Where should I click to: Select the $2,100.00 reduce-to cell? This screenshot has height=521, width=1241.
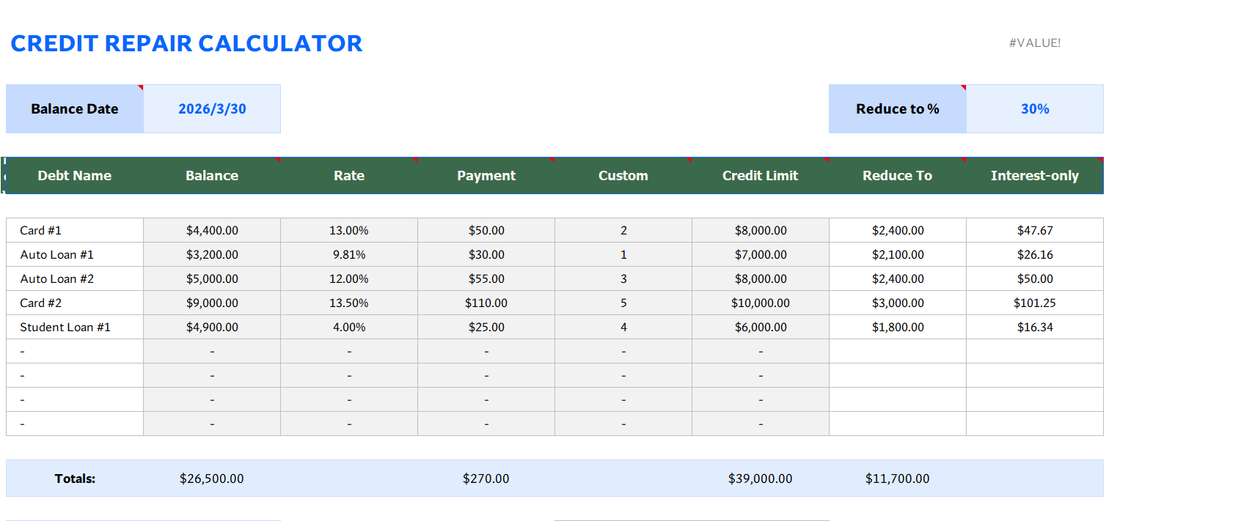click(x=898, y=254)
